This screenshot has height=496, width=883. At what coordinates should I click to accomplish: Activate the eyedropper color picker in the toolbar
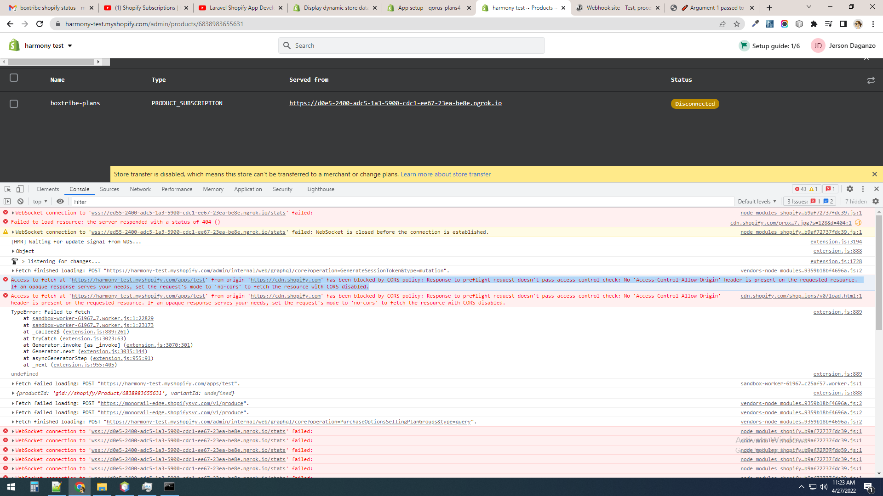pos(755,24)
